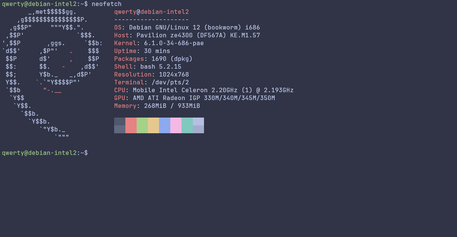Click the green color swatch

[142, 125]
